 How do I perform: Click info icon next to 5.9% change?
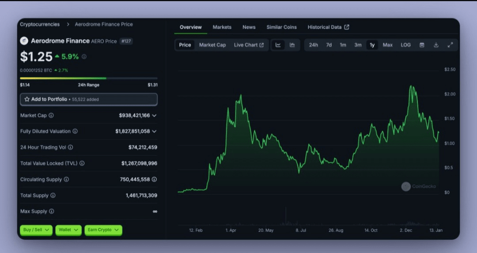coord(84,56)
